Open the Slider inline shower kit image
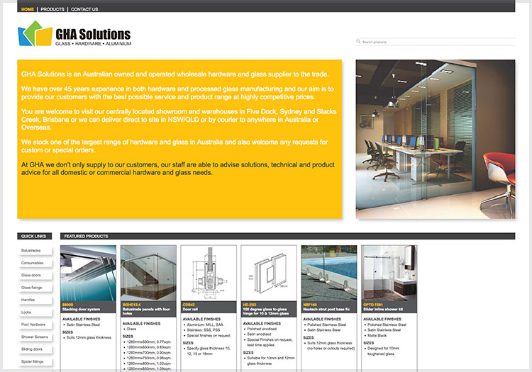Viewport: 532px width, 372px height. 389,273
